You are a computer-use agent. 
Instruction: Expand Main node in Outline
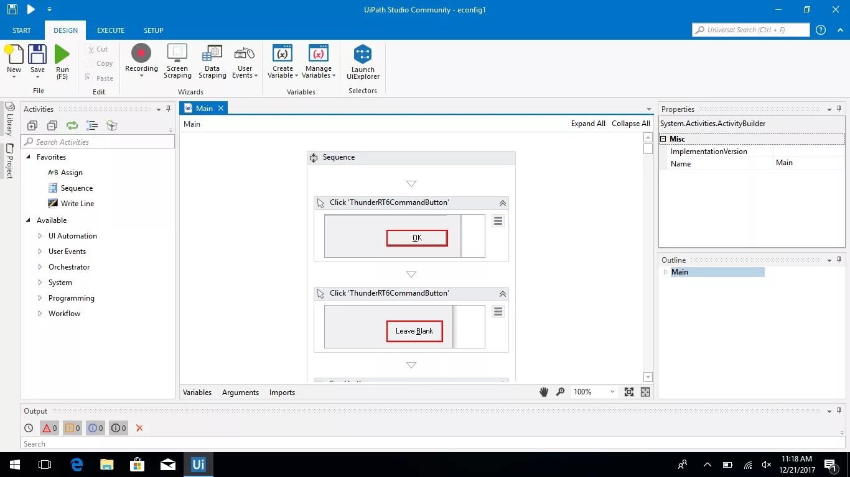pos(665,272)
